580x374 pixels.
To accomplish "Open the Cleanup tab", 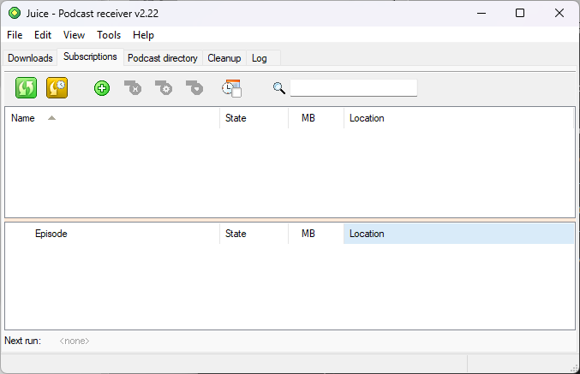I will tap(224, 58).
